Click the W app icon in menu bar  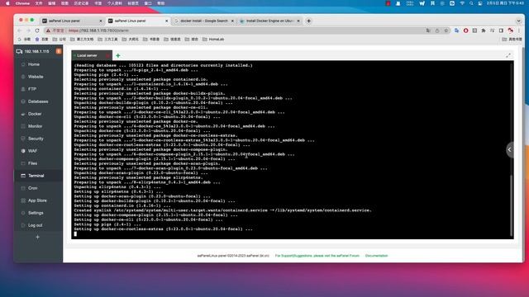coord(422,3)
